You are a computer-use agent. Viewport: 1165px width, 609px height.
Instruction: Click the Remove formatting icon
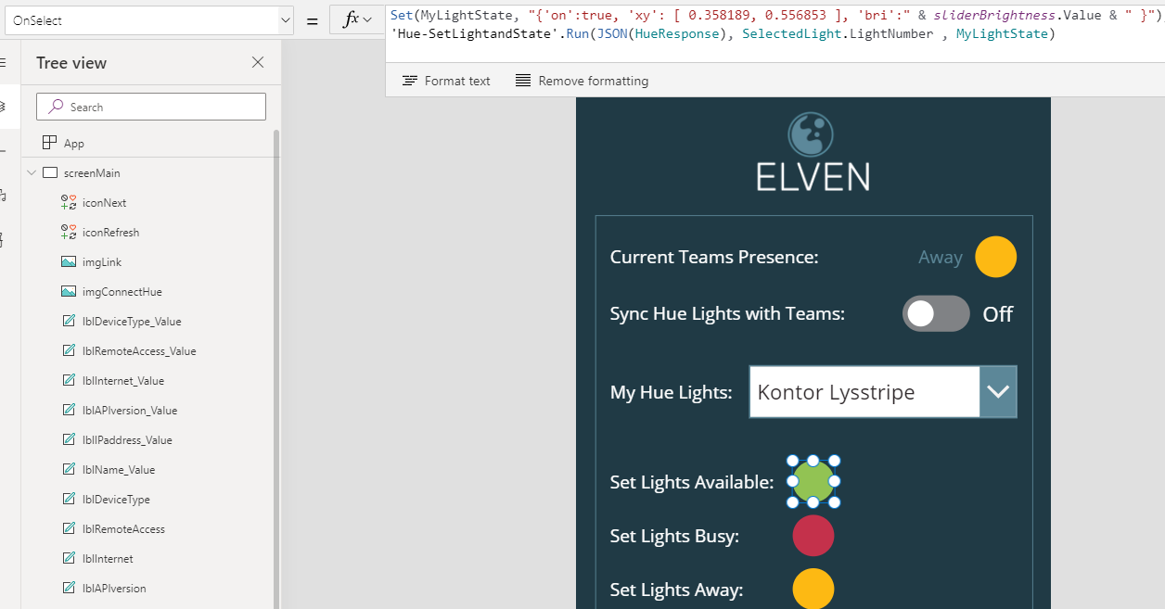pos(523,81)
